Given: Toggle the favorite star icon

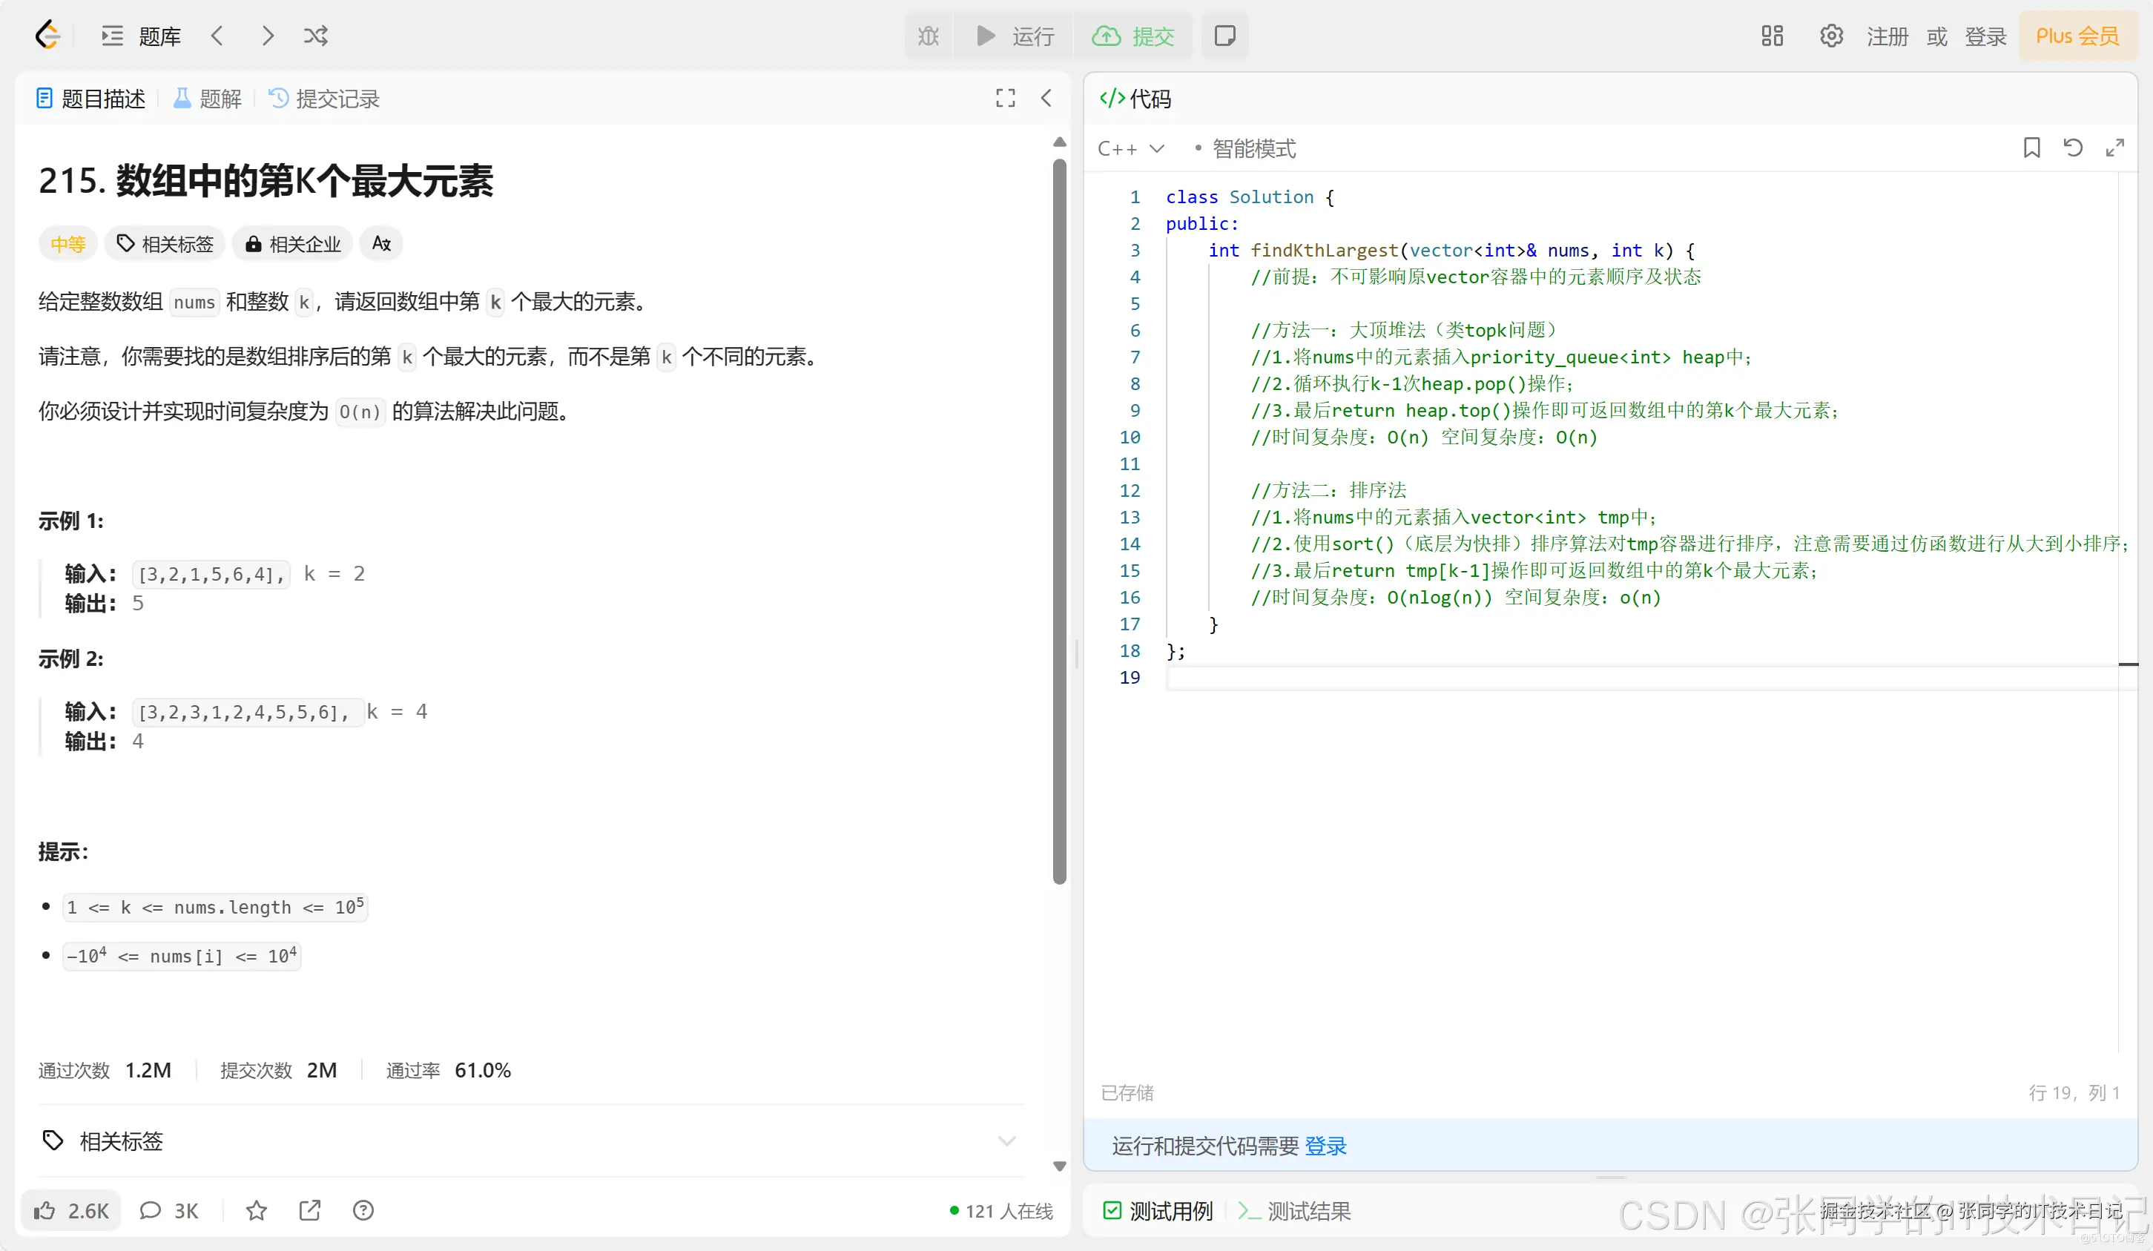Looking at the screenshot, I should (x=257, y=1210).
